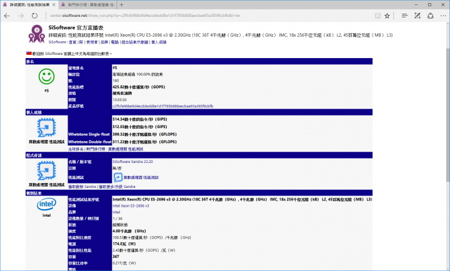
Task: Click the flag icon beside welcome message
Action: tap(29, 53)
